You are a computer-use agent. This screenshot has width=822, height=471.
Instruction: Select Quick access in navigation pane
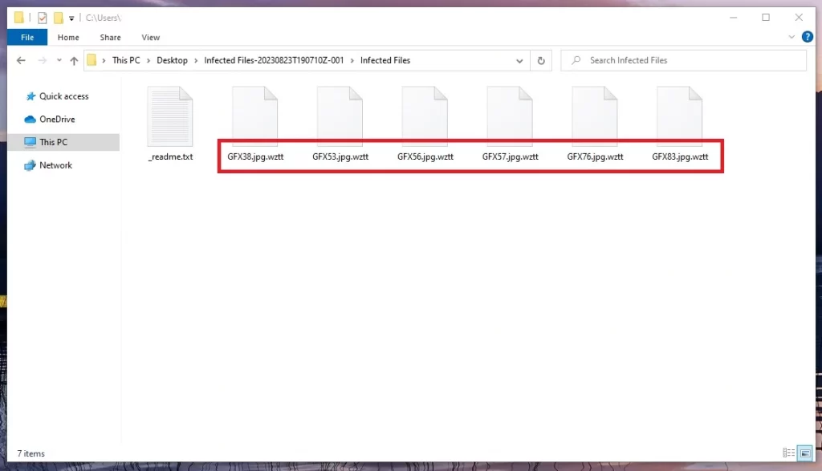63,96
